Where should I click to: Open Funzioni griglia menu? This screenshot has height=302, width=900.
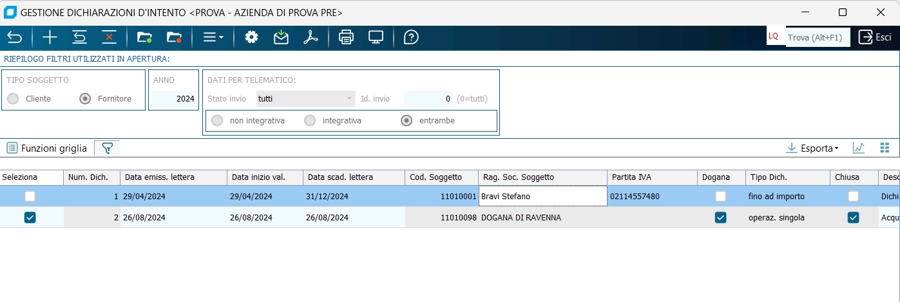[x=47, y=148]
